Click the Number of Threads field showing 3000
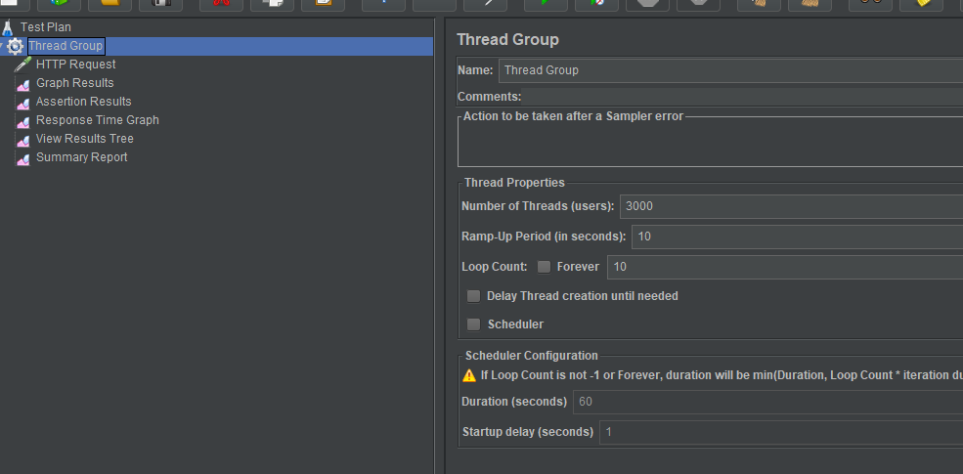The image size is (963, 474). (792, 206)
